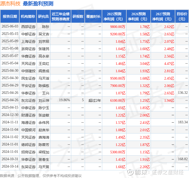Select the 中邮证券 institution cell

[28, 34]
